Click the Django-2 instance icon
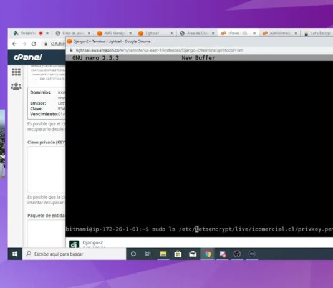Image resolution: width=333 pixels, height=288 pixels. pyautogui.click(x=74, y=244)
